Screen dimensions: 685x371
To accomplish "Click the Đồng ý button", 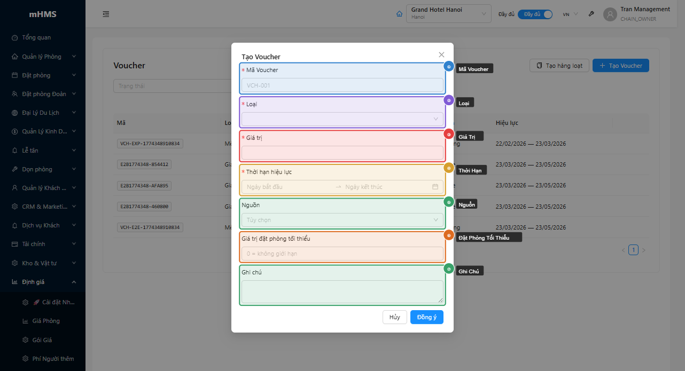I will pyautogui.click(x=426, y=317).
